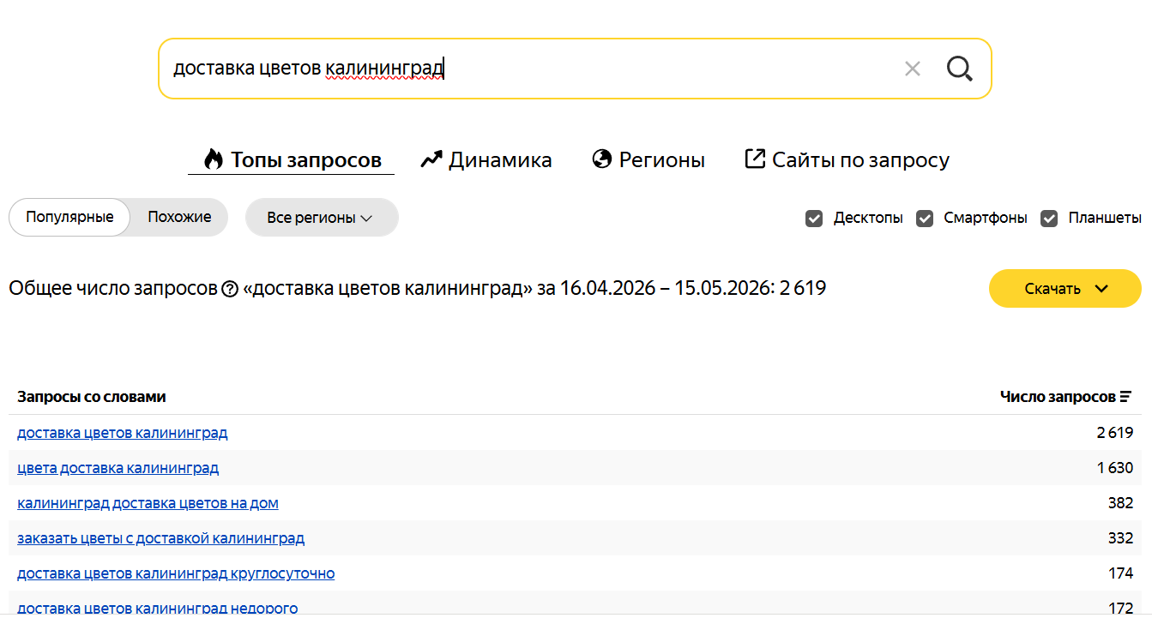Click the external link icon beside Сайты по запросу
Viewport: 1152px width, 618px height.
coord(755,159)
